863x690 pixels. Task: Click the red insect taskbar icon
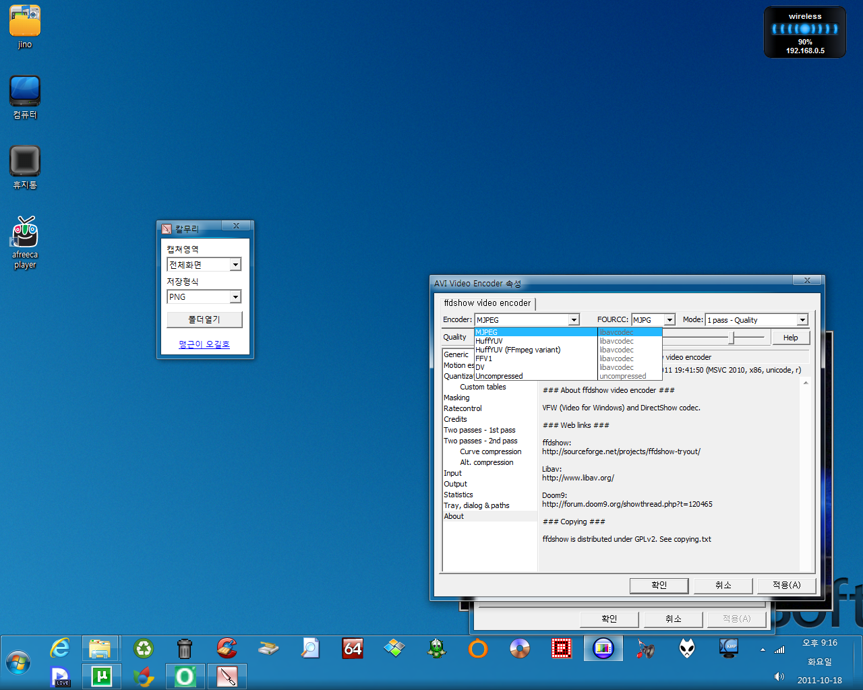click(x=645, y=648)
